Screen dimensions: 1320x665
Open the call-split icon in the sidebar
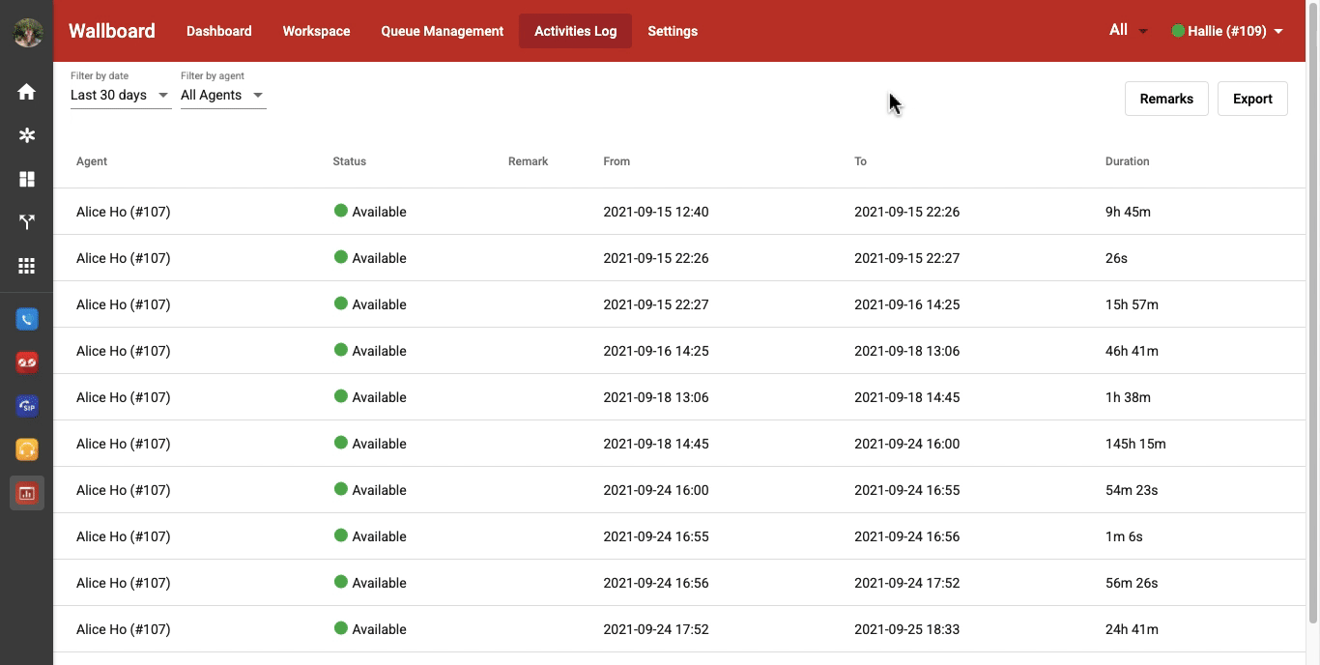26,221
